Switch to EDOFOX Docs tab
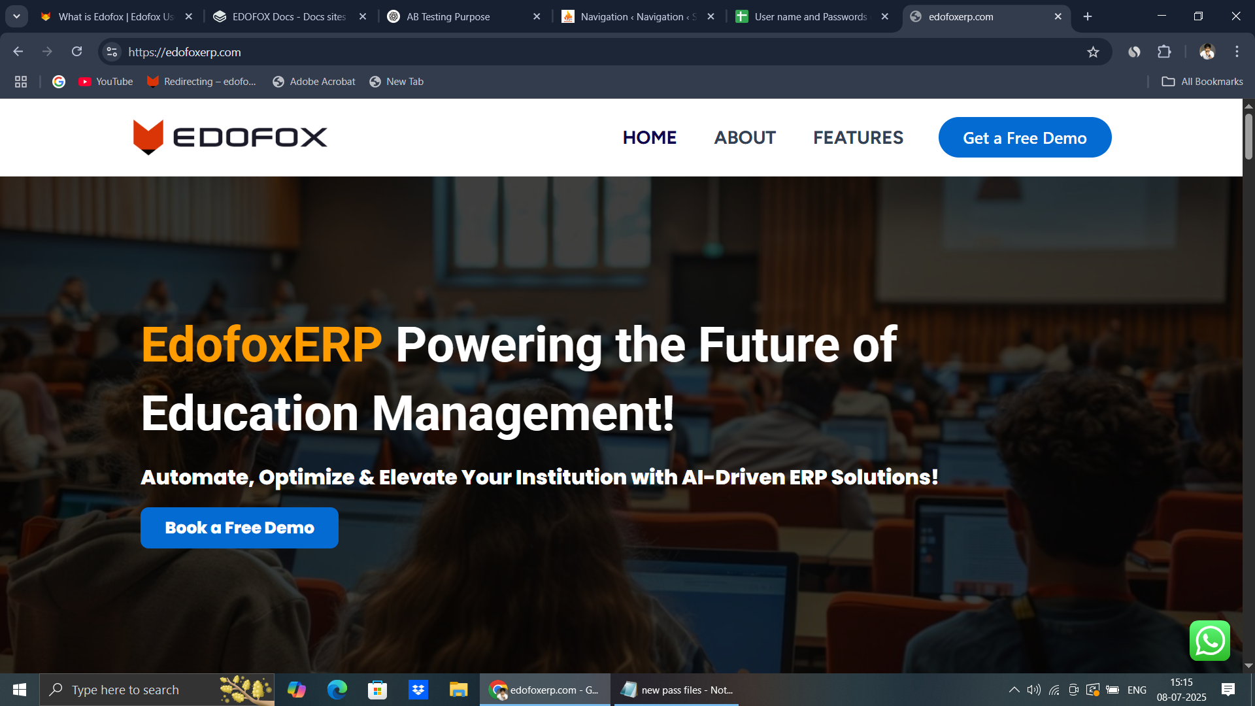This screenshot has height=706, width=1255. [290, 16]
